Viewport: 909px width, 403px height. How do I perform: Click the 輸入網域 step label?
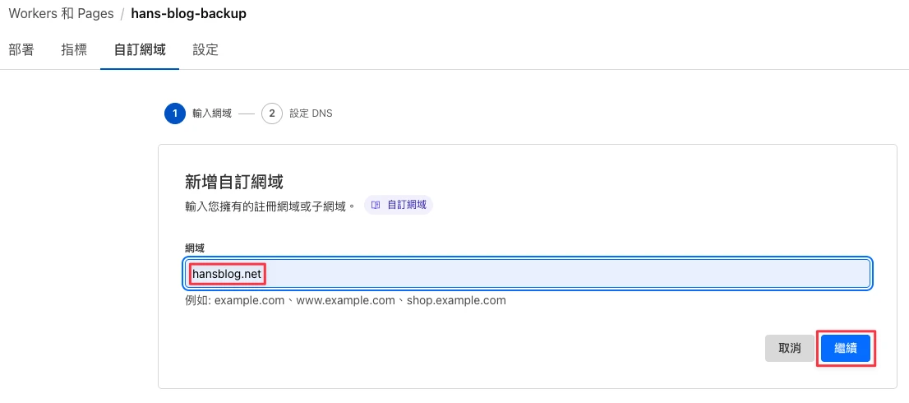pos(212,113)
